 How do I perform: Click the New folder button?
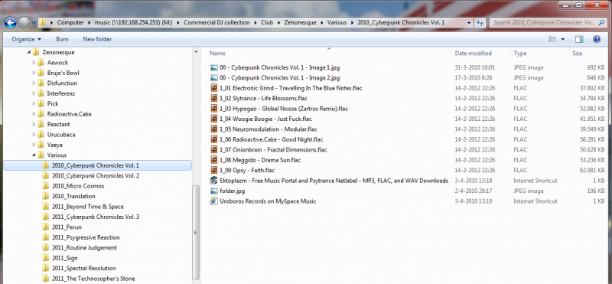click(97, 39)
